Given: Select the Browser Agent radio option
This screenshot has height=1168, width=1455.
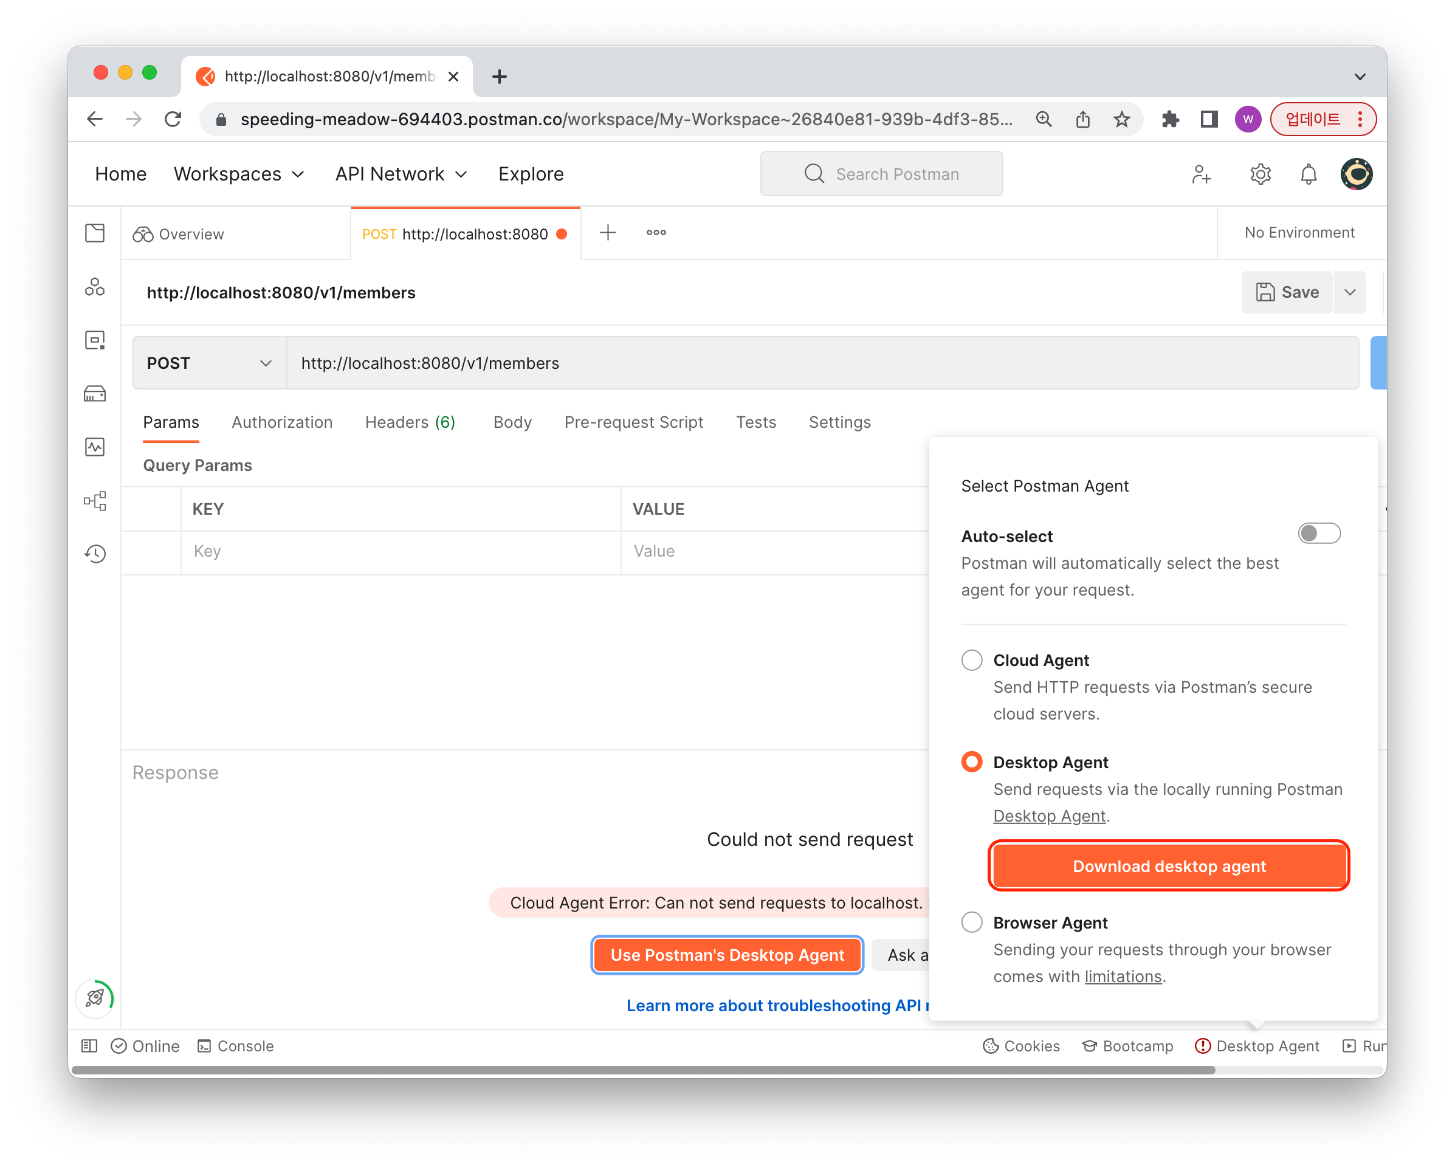Looking at the screenshot, I should 971,922.
